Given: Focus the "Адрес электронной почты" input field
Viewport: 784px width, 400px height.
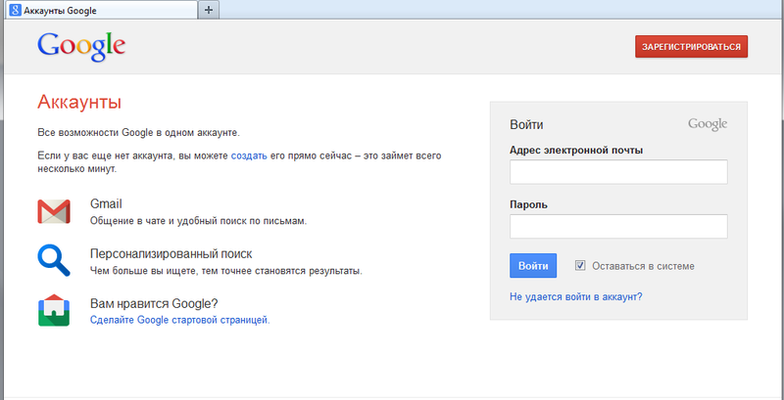Looking at the screenshot, I should [618, 172].
